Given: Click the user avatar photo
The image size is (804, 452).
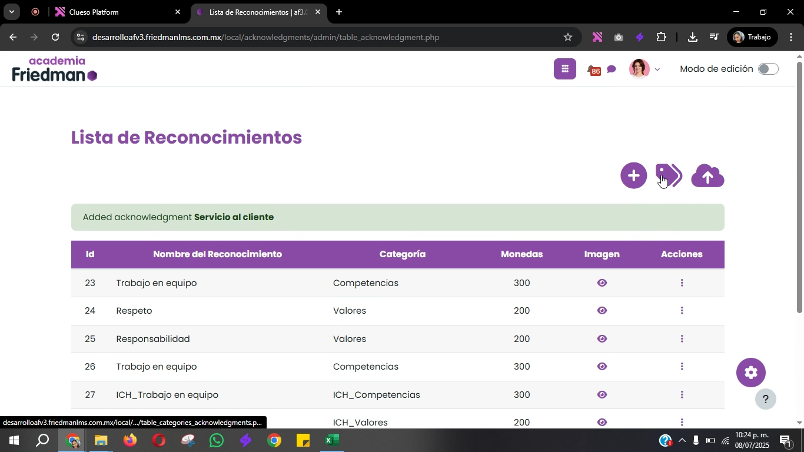Looking at the screenshot, I should pyautogui.click(x=639, y=69).
